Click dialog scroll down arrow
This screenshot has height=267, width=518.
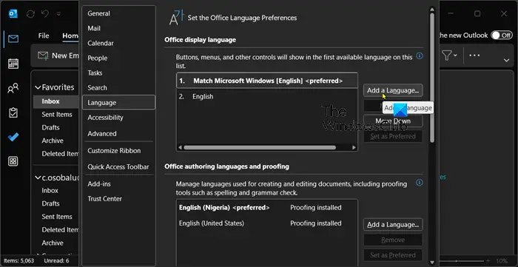tap(432, 262)
